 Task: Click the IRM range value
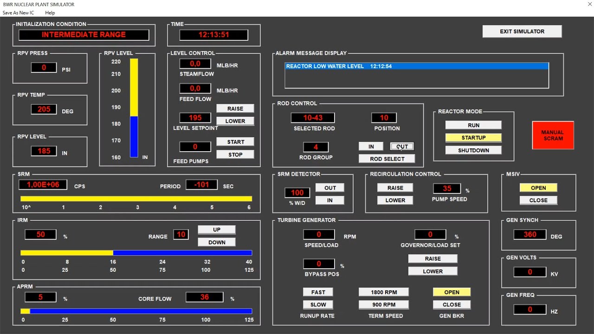[x=181, y=235]
